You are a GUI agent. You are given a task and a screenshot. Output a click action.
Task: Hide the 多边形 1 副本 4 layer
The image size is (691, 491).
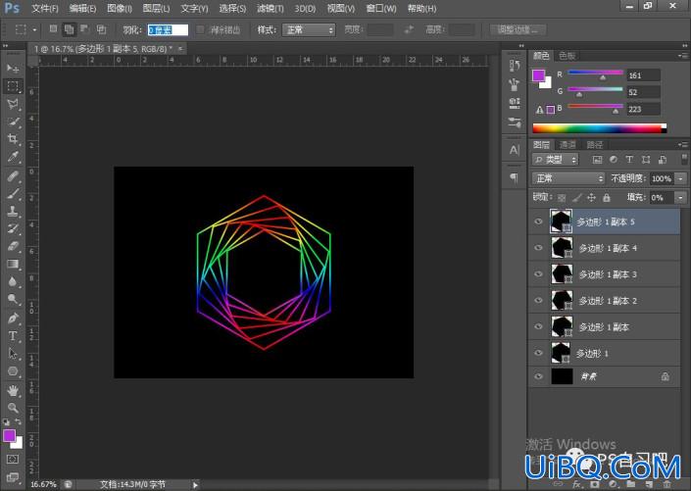point(538,248)
